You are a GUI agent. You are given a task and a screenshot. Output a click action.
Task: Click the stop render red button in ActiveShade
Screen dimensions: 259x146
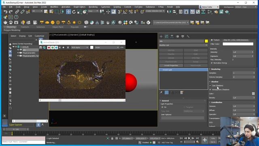point(49,47)
